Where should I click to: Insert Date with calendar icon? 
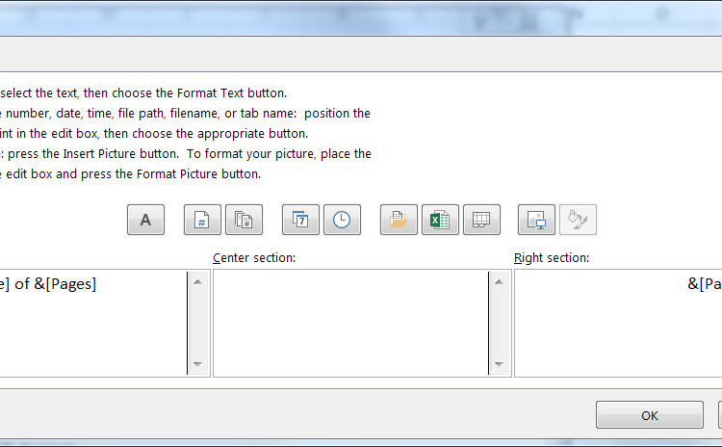click(x=300, y=220)
